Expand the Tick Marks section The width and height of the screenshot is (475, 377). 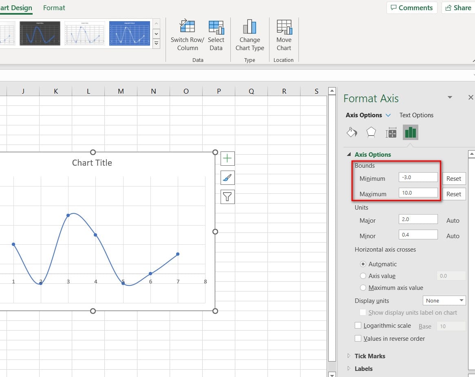pos(370,356)
